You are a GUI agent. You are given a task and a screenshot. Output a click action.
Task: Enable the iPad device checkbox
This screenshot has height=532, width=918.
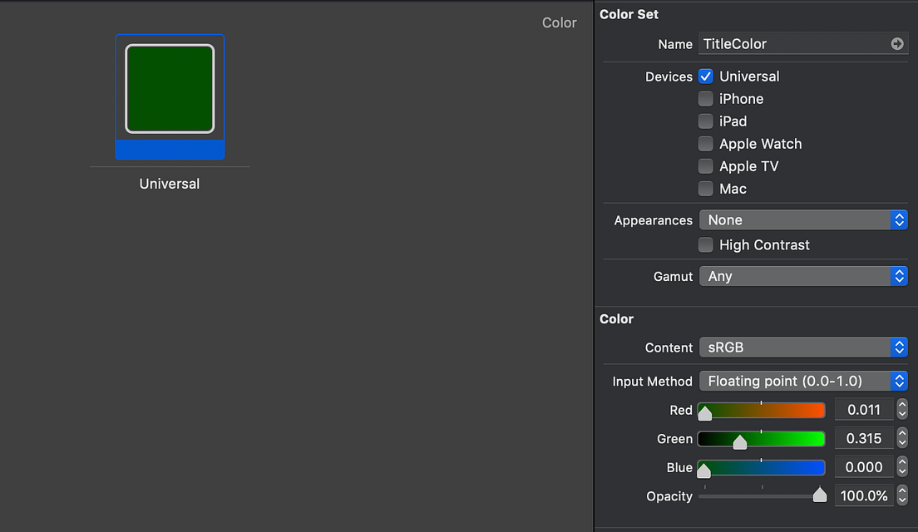pyautogui.click(x=705, y=121)
